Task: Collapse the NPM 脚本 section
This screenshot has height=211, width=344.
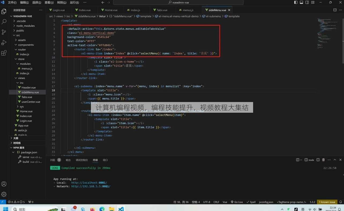Action: click(19, 148)
